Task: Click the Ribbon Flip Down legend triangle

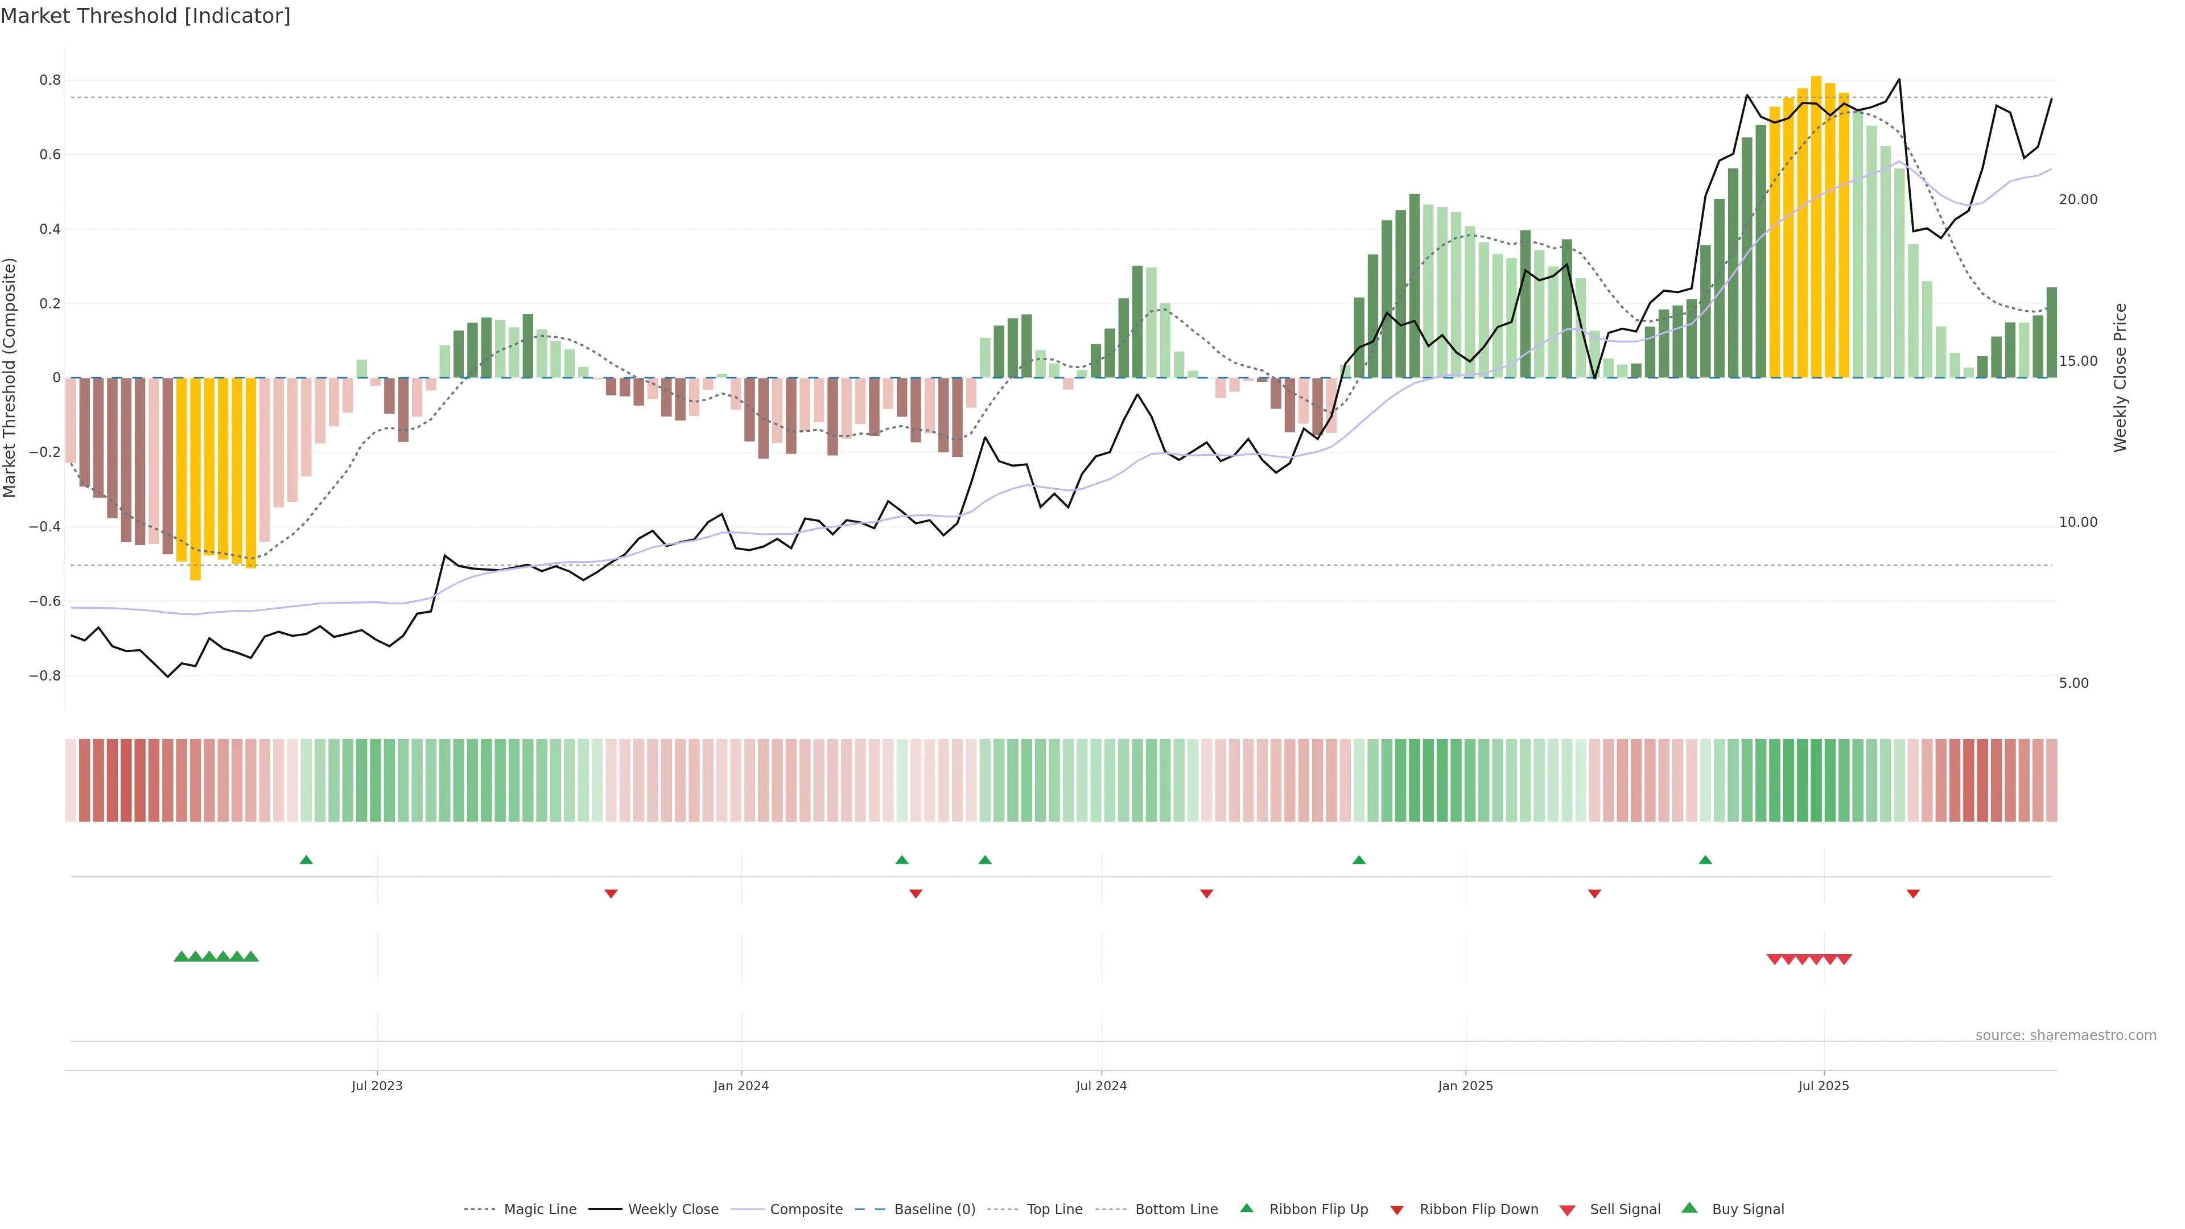Action: 1397,1210
